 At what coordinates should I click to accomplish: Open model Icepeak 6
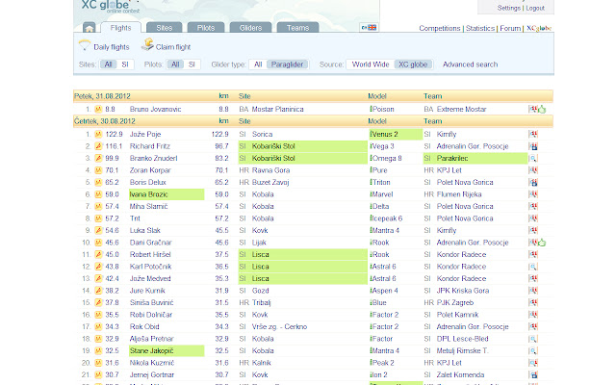click(387, 218)
